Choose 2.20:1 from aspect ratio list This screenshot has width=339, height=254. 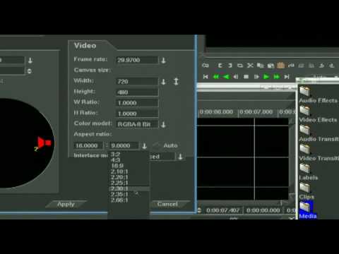(119, 177)
